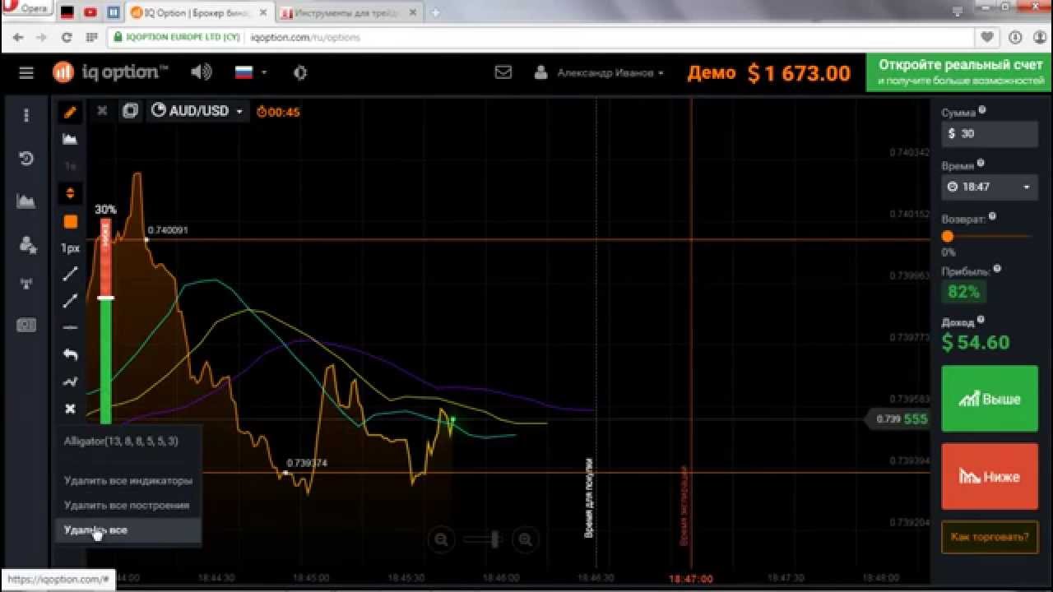This screenshot has width=1053, height=592.
Task: Switch to Инструменты для трейдера browser tab
Action: tap(350, 12)
